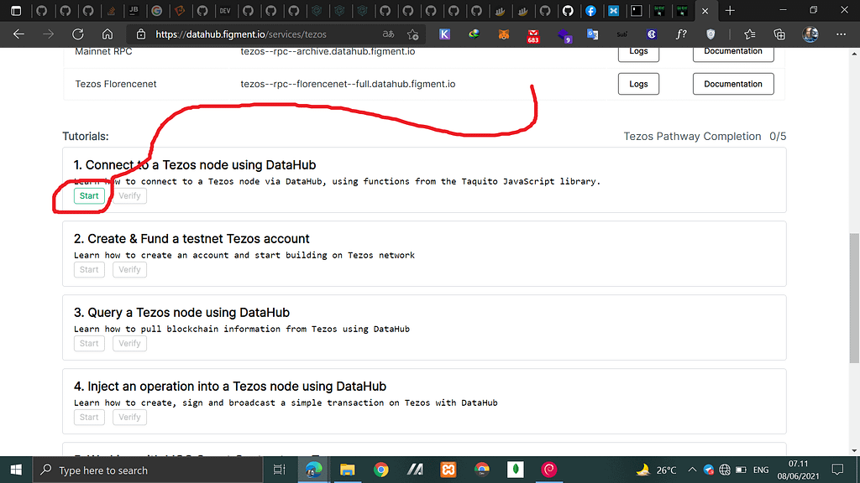
Task: Open the browser profile avatar
Action: 810,34
